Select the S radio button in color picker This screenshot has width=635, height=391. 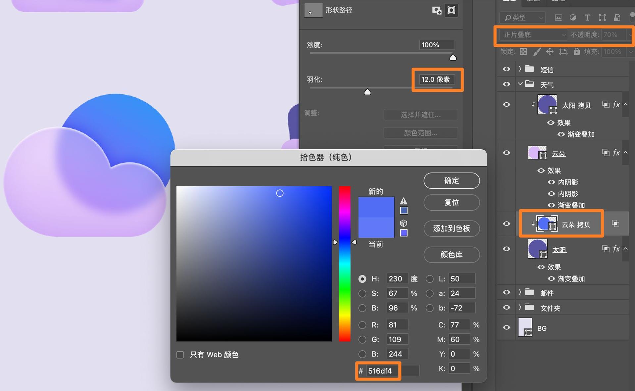[362, 293]
